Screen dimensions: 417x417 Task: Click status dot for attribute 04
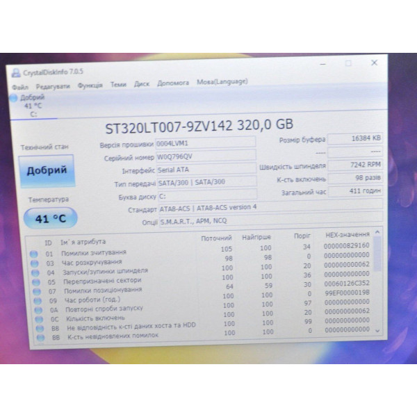click(35, 272)
